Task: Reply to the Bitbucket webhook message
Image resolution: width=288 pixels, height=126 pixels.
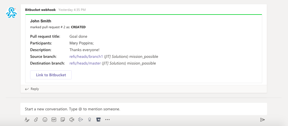Action: point(32,89)
